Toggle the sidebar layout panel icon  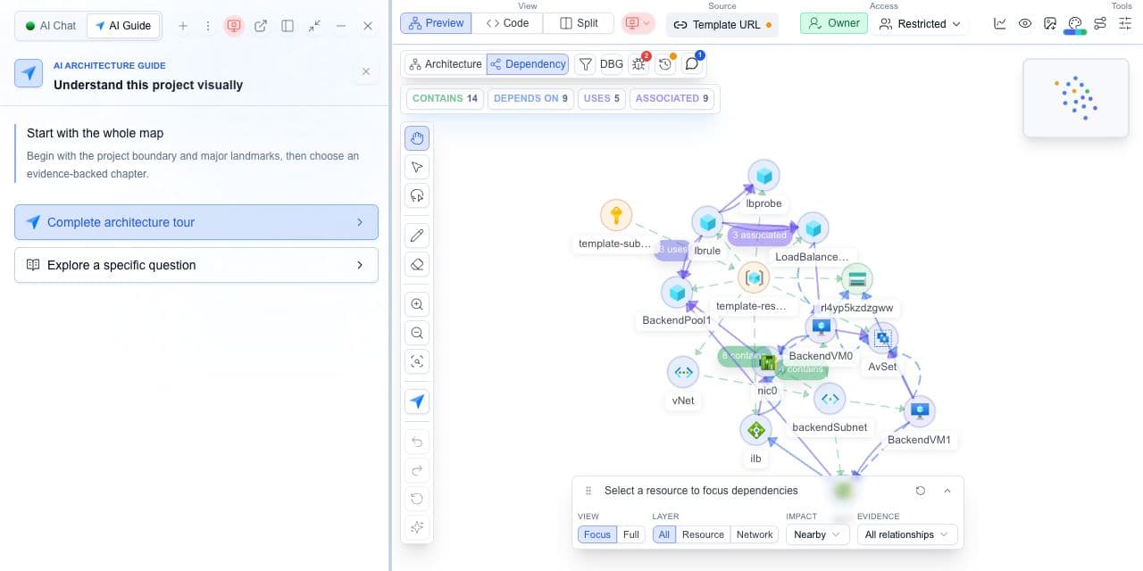[x=288, y=26]
